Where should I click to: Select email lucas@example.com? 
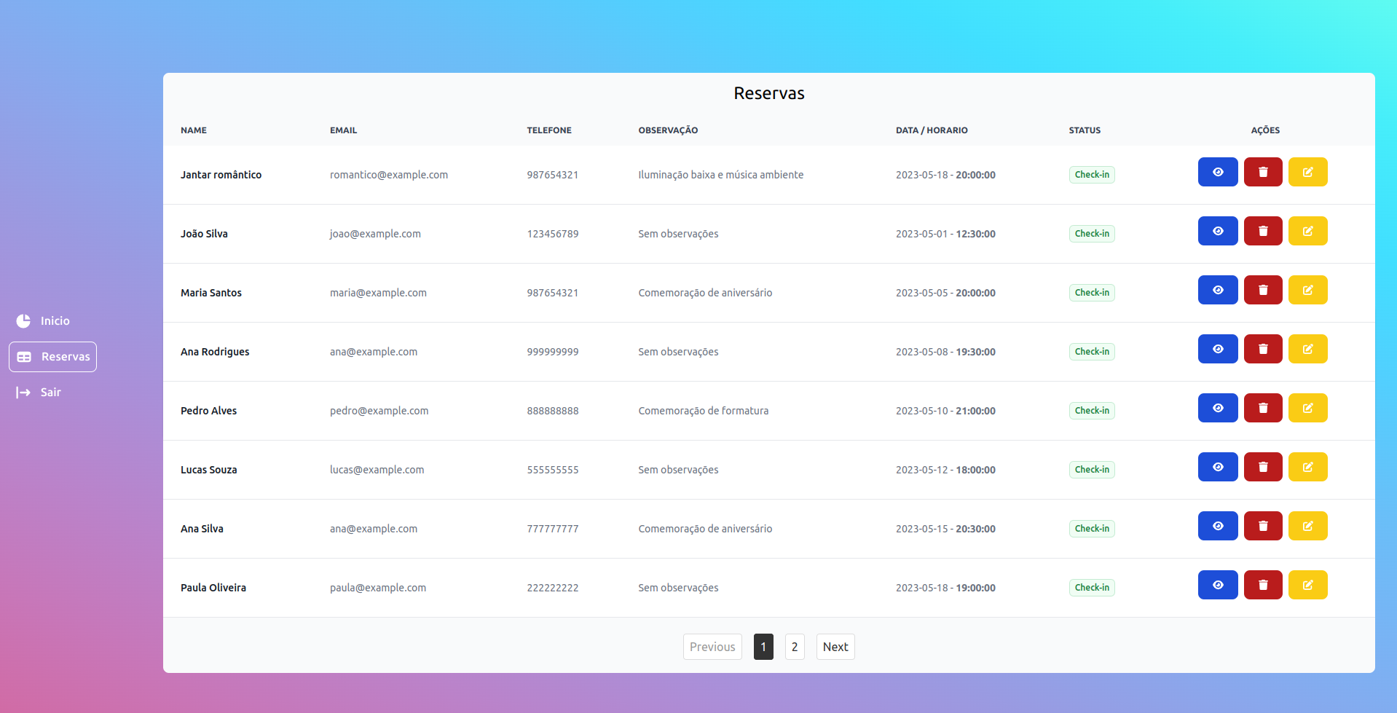pos(377,470)
